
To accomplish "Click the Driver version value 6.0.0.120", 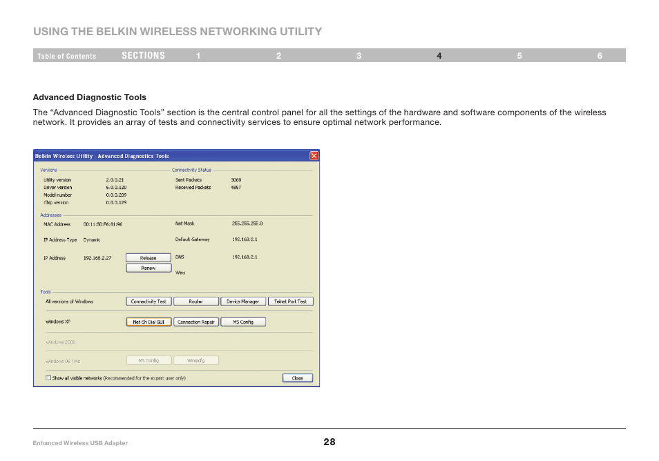I will click(116, 188).
